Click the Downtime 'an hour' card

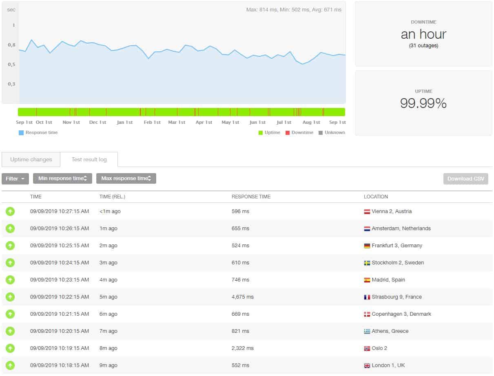[x=423, y=34]
